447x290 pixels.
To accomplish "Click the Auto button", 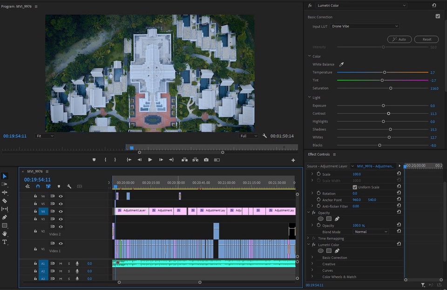I will pyautogui.click(x=400, y=40).
